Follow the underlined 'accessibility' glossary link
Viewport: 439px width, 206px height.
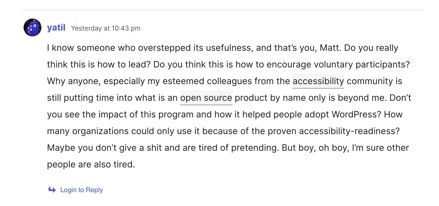click(318, 81)
